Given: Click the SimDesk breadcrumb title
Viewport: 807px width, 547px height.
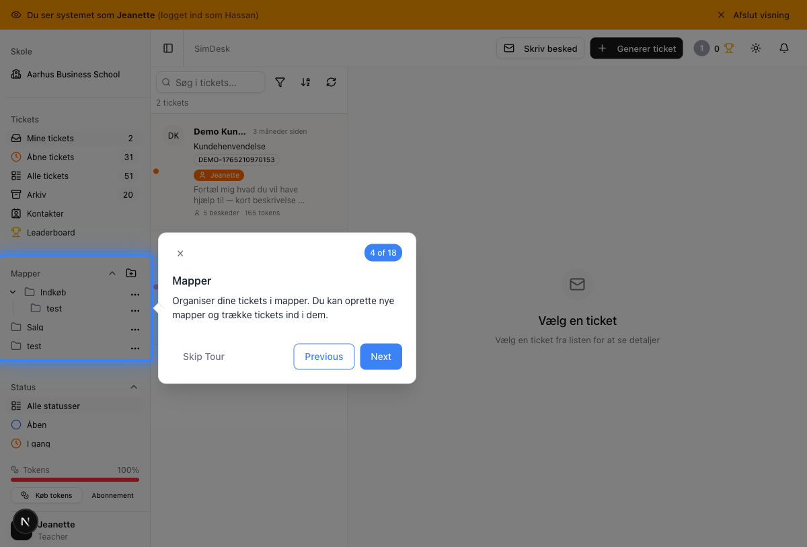Looking at the screenshot, I should tap(212, 48).
